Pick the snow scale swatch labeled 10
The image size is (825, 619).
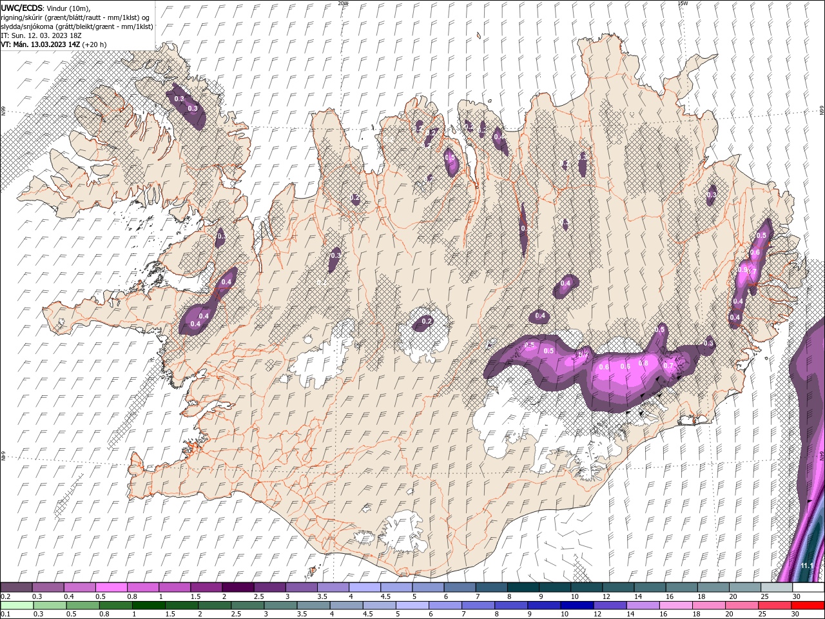click(x=585, y=587)
